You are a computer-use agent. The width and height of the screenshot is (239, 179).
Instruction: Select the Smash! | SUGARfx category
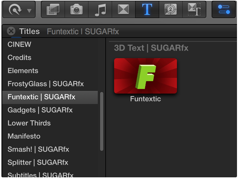50,149
